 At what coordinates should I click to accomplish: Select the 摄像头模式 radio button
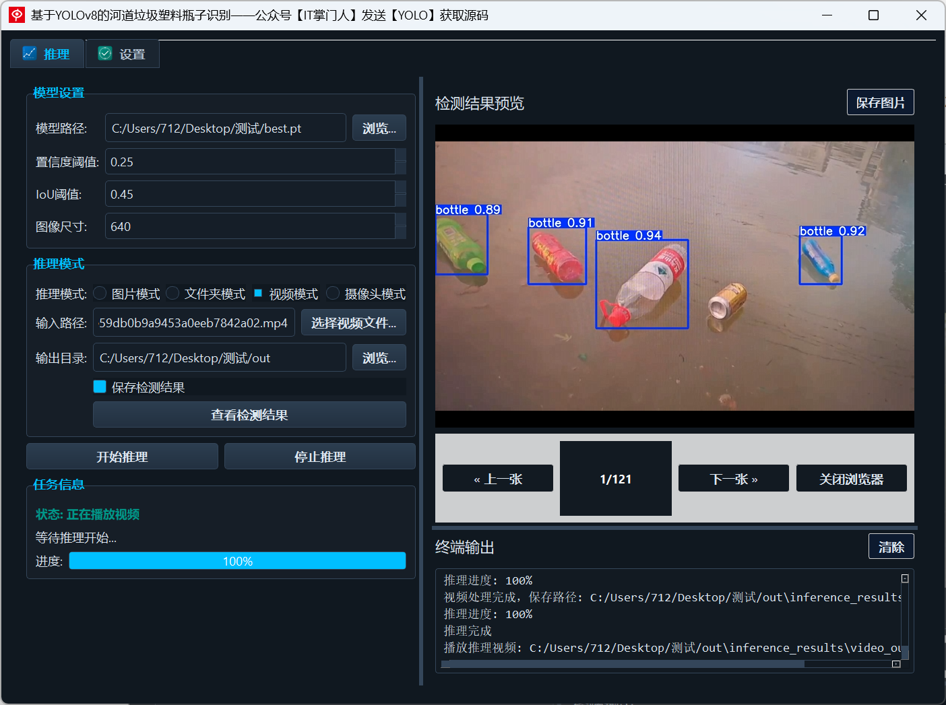(333, 293)
